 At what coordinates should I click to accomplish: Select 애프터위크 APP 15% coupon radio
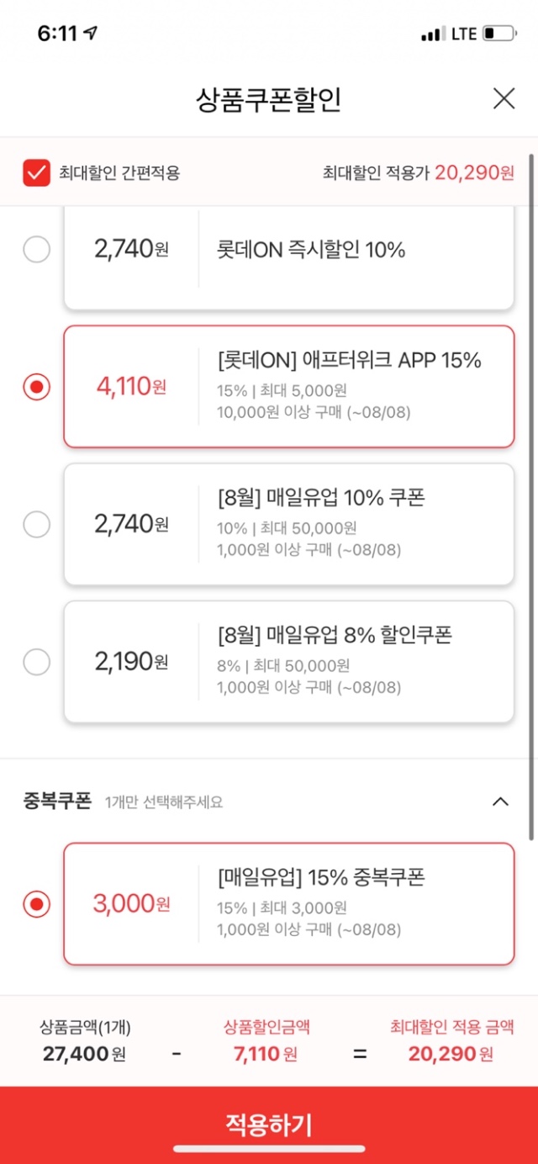click(x=36, y=387)
